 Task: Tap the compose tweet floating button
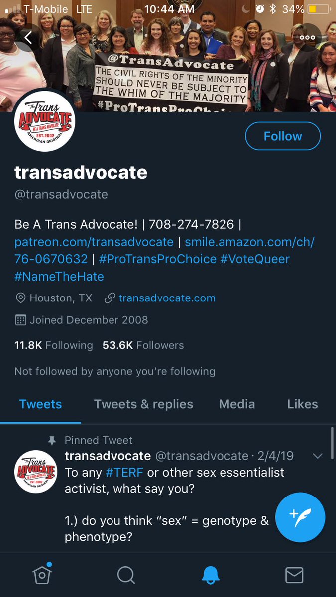[300, 517]
